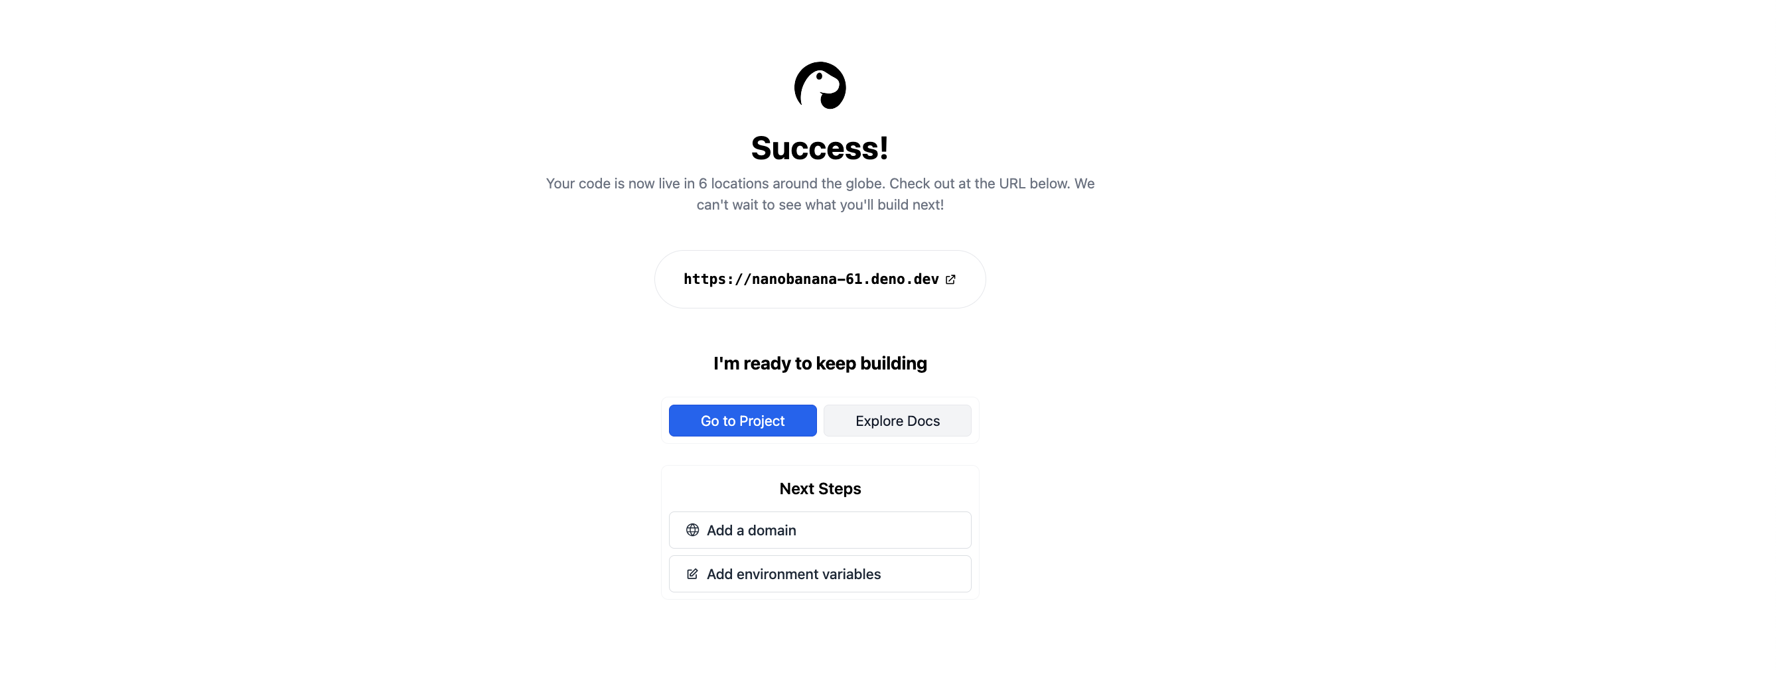1776x674 pixels.
Task: Open Explore Docs
Action: 897,421
